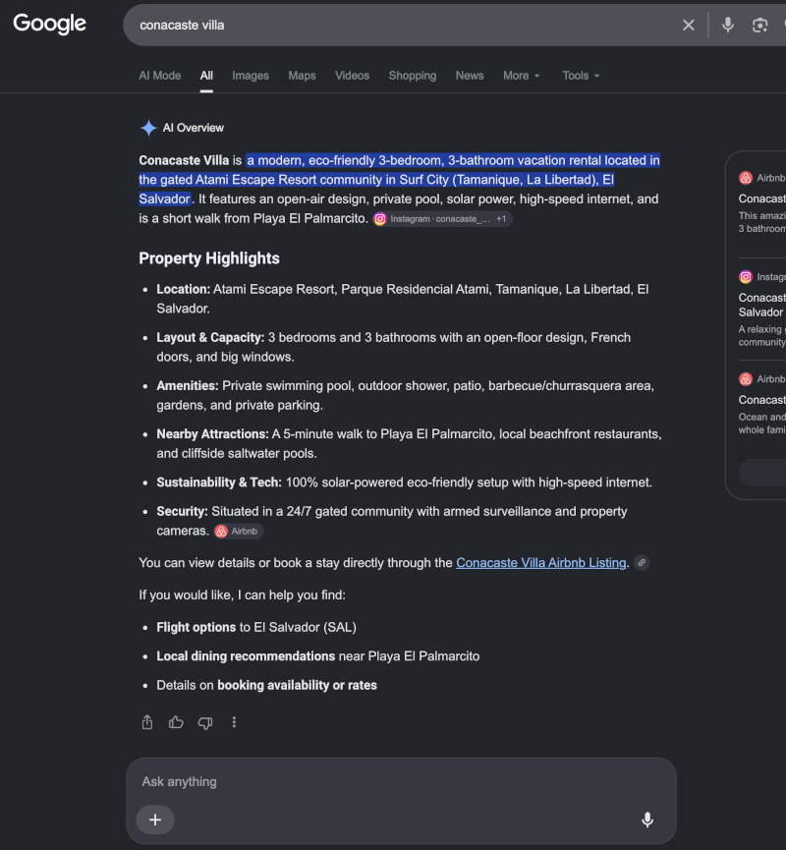Clear the search query with the X icon
Viewport: 786px width, 850px height.
click(689, 25)
